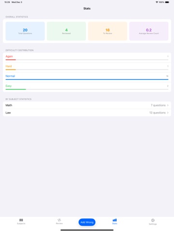Open the Review tab arrows icon

(x=59, y=220)
